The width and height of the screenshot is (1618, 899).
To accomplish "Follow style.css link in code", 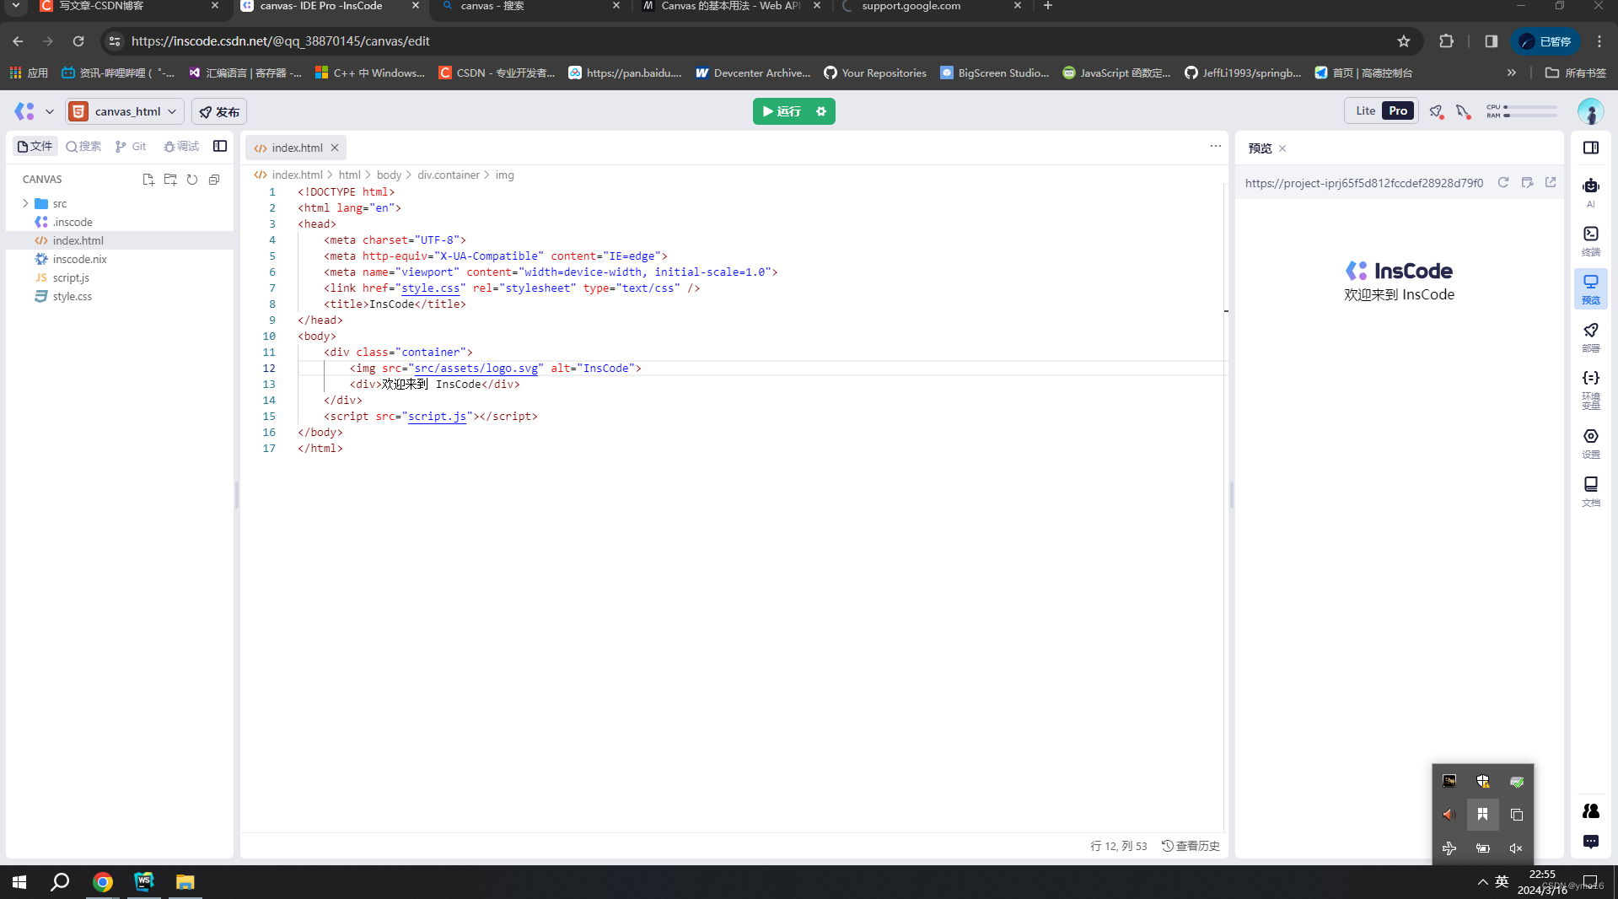I will coord(430,288).
